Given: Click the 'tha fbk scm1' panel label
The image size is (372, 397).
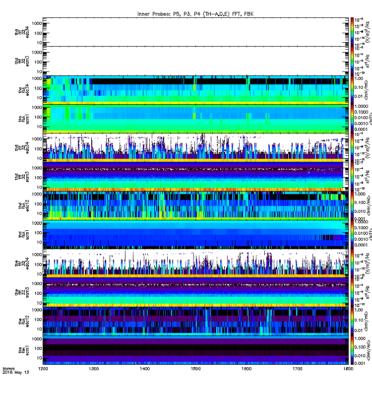Looking at the screenshot, I should [24, 119].
